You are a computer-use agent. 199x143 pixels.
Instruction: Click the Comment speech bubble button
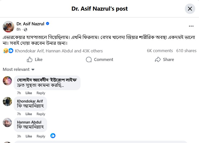[99, 59]
